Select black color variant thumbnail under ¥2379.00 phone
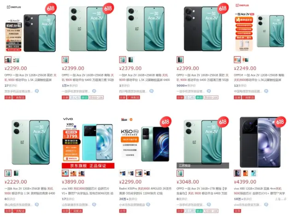304x217 pixels. pyautogui.click(x=131, y=60)
